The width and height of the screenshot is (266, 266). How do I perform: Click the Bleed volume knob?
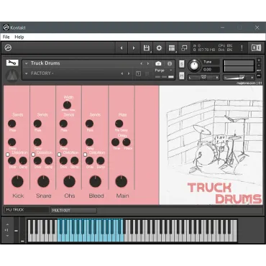96,181
